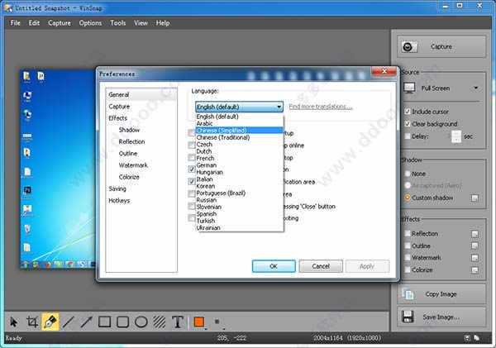This screenshot has height=348, width=496.
Task: Open Custom shadow settings button
Action: point(475,198)
